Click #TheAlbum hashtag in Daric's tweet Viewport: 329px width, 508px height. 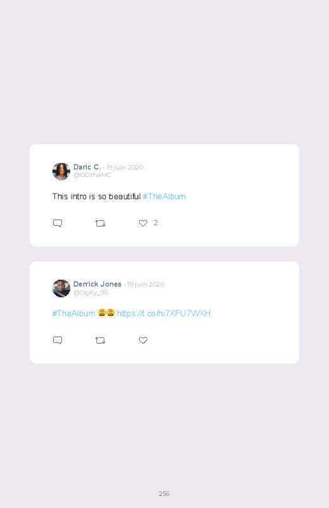(164, 196)
